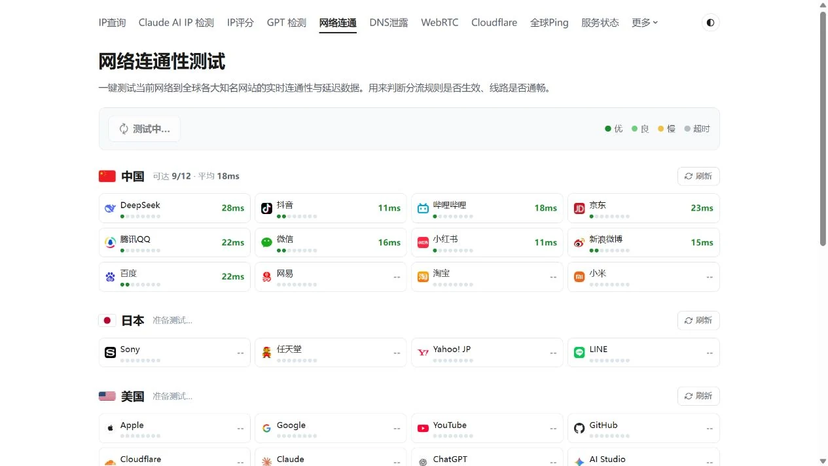Click the 新浪微博 15ms latency value

pyautogui.click(x=702, y=242)
